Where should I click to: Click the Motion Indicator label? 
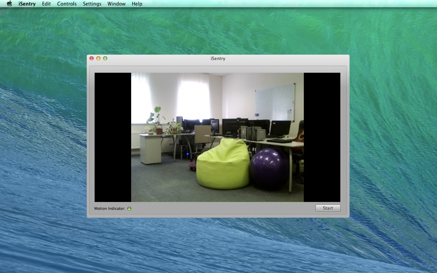(110, 209)
